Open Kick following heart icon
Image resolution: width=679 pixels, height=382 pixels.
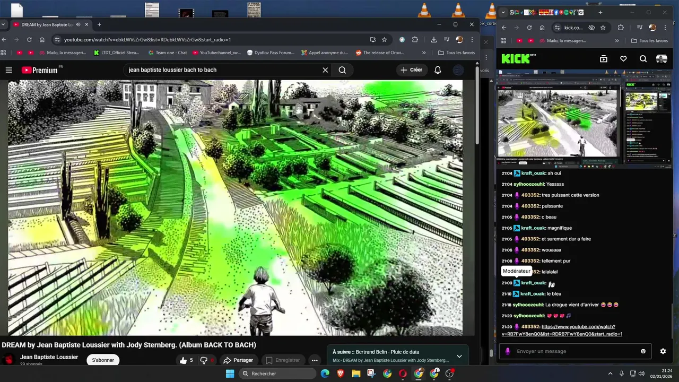pos(623,59)
